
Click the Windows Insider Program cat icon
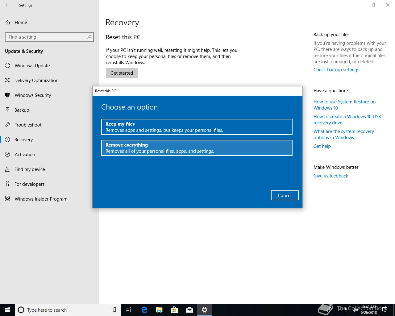(x=7, y=199)
